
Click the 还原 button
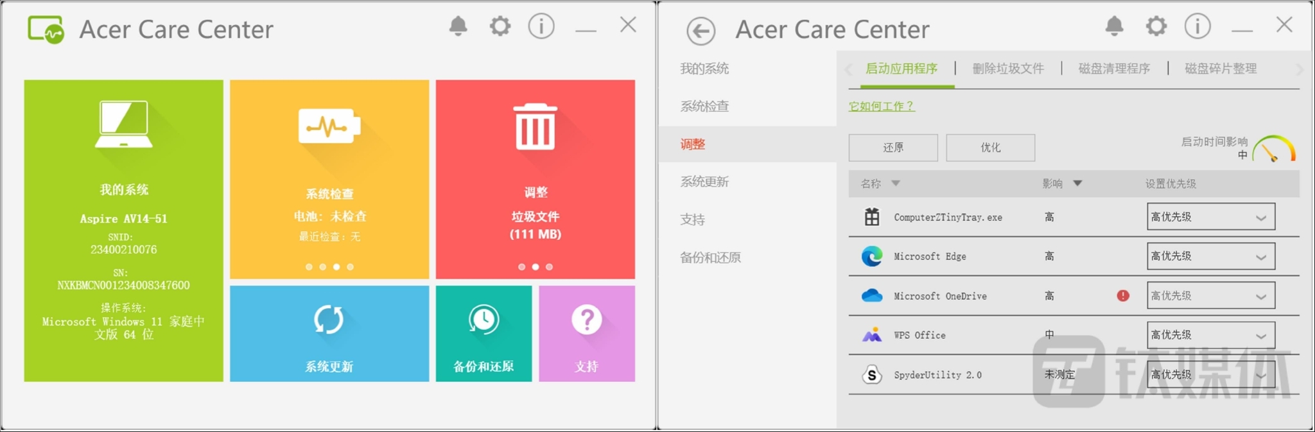(893, 148)
